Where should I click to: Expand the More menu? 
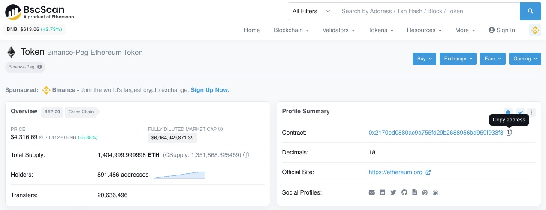pos(465,30)
